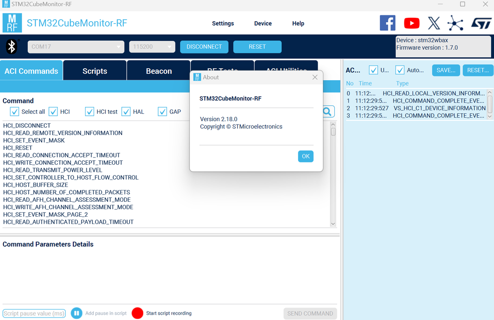Select HCI_READ_CONNECTION_ACCEPT_TIMEOUT command
Screen dimensions: 494x320
coord(61,155)
